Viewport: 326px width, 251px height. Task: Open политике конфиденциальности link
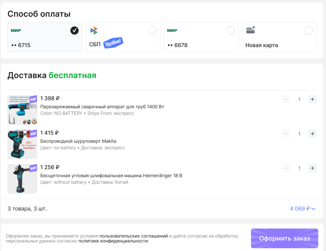(x=113, y=241)
